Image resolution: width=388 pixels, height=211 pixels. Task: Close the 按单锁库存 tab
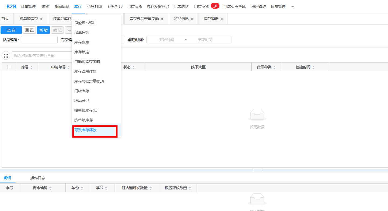point(41,19)
